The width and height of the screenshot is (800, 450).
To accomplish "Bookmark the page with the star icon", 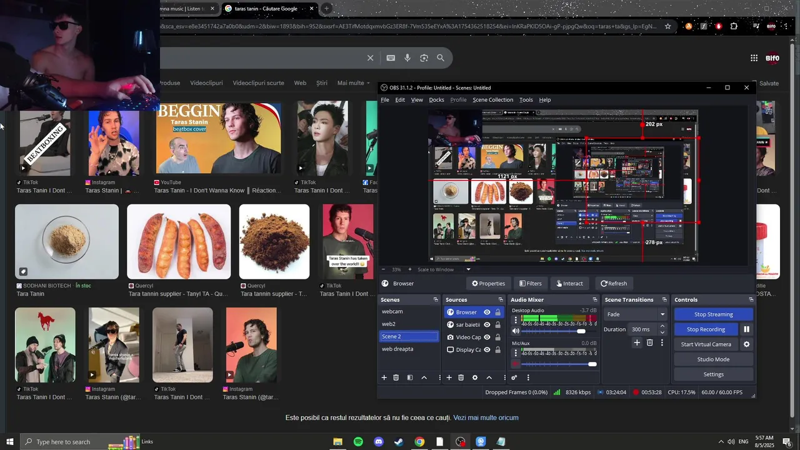I will coord(667,26).
